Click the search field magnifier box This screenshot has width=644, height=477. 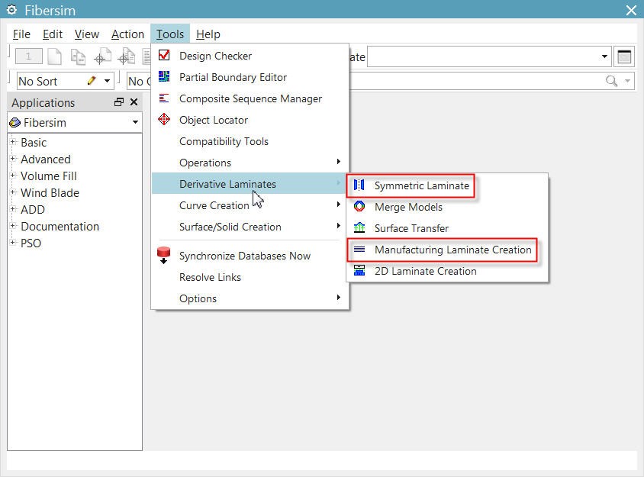click(611, 81)
